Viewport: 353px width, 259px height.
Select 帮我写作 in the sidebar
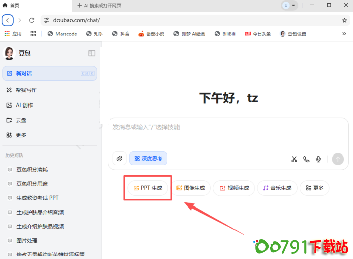point(26,90)
